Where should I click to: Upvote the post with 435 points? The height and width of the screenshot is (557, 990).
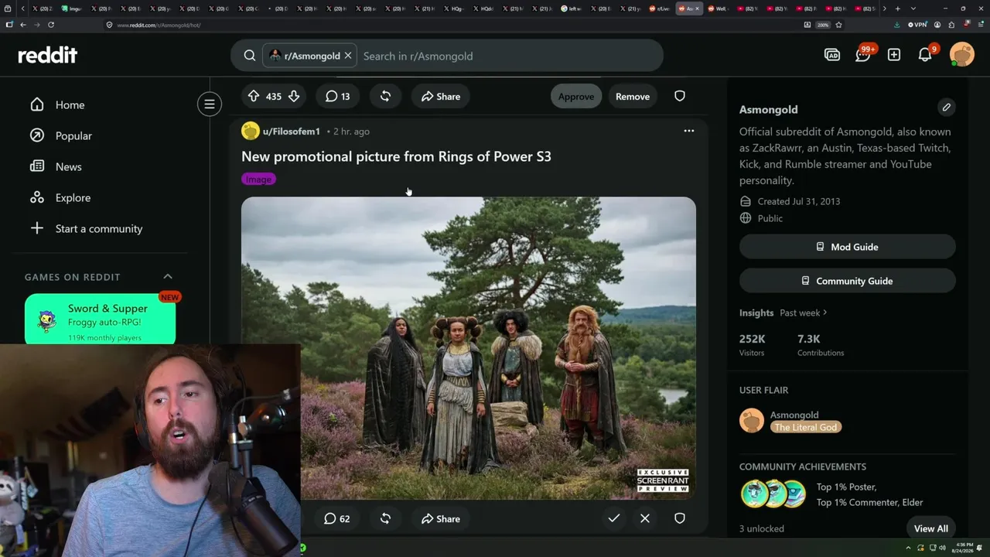[254, 96]
